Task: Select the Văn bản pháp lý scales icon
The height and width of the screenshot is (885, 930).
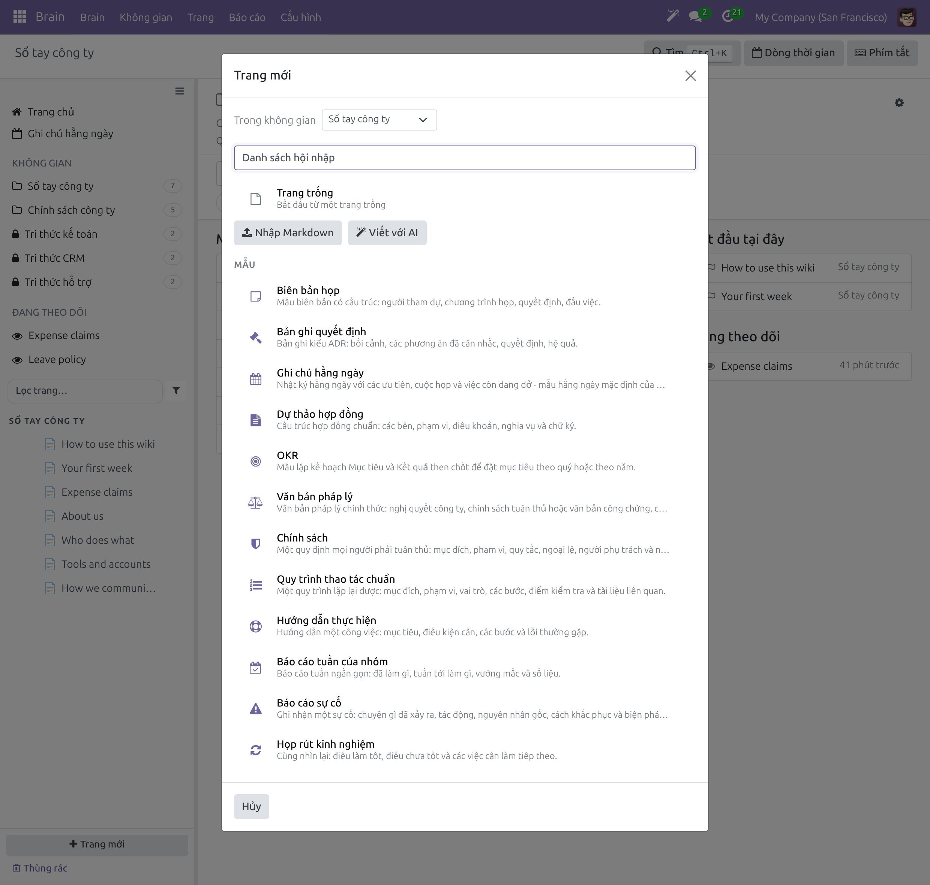Action: pos(255,503)
